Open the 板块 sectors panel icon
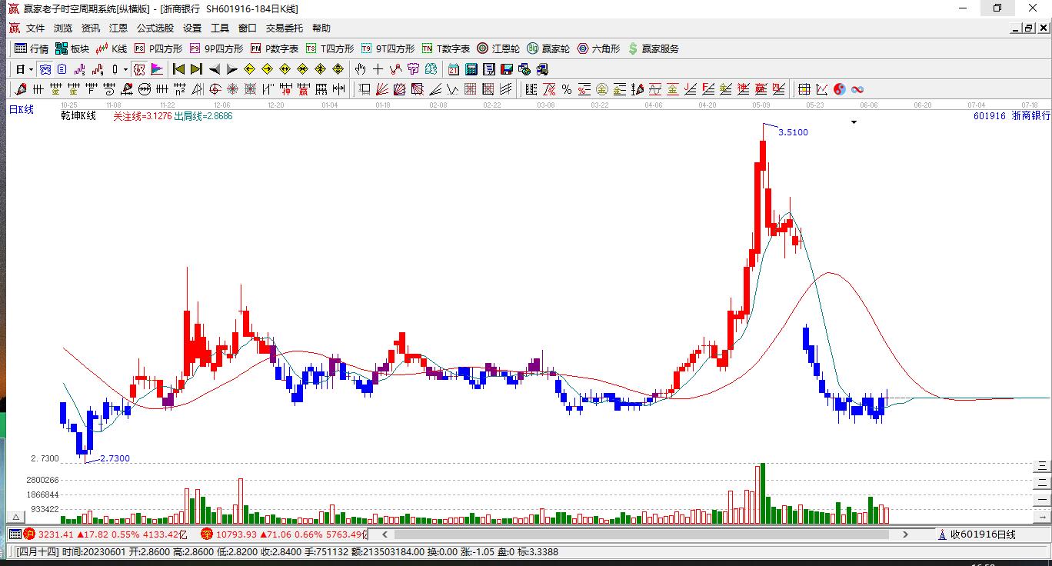 (x=61, y=48)
